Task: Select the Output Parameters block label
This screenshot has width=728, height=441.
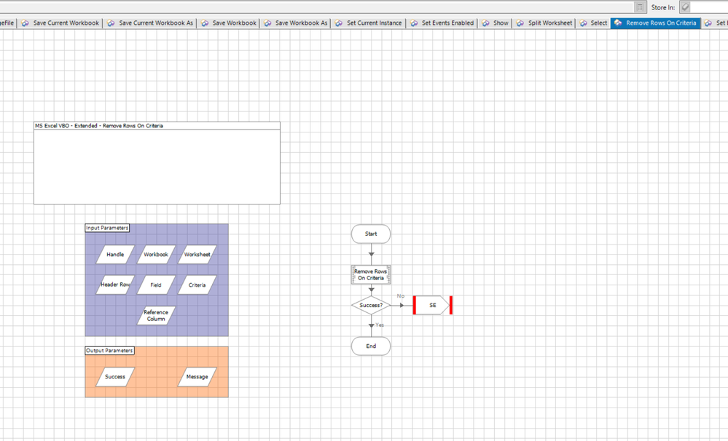Action: (109, 351)
